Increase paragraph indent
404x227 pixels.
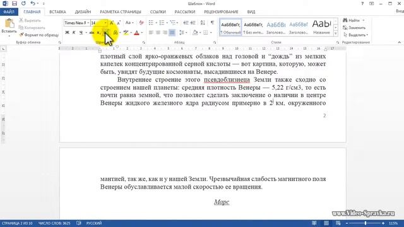tap(193, 23)
